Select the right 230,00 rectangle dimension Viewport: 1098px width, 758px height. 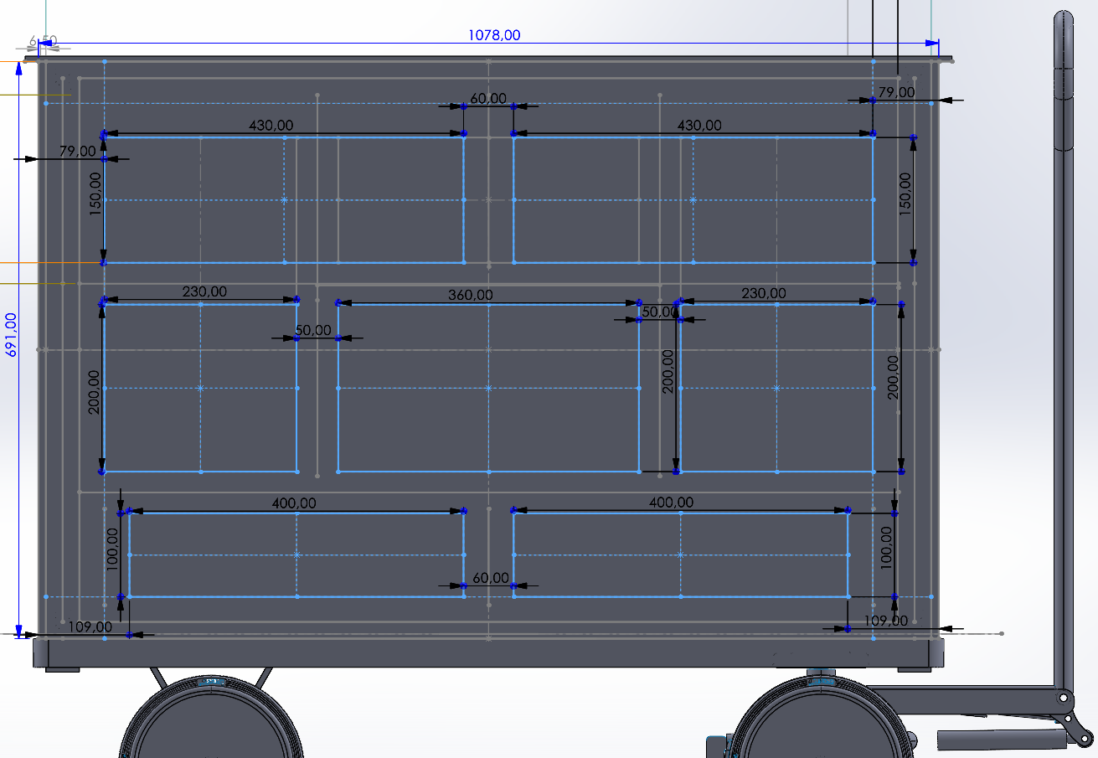pos(763,293)
